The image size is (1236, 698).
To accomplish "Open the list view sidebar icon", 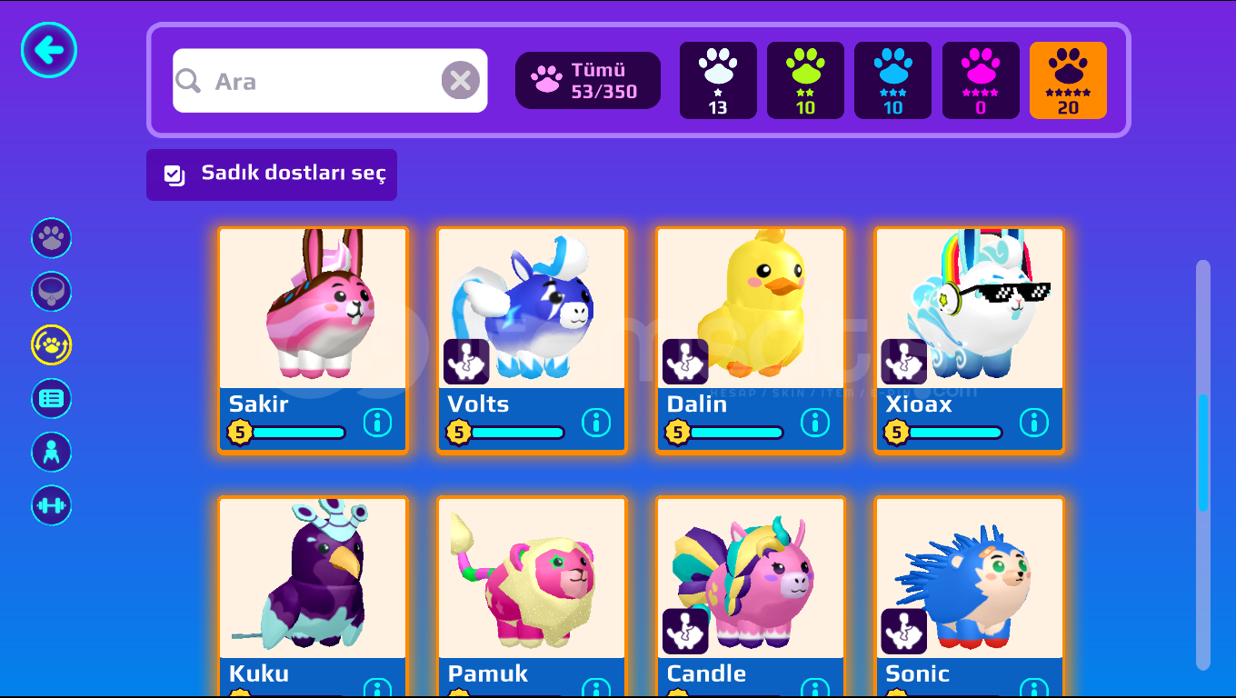I will point(52,398).
